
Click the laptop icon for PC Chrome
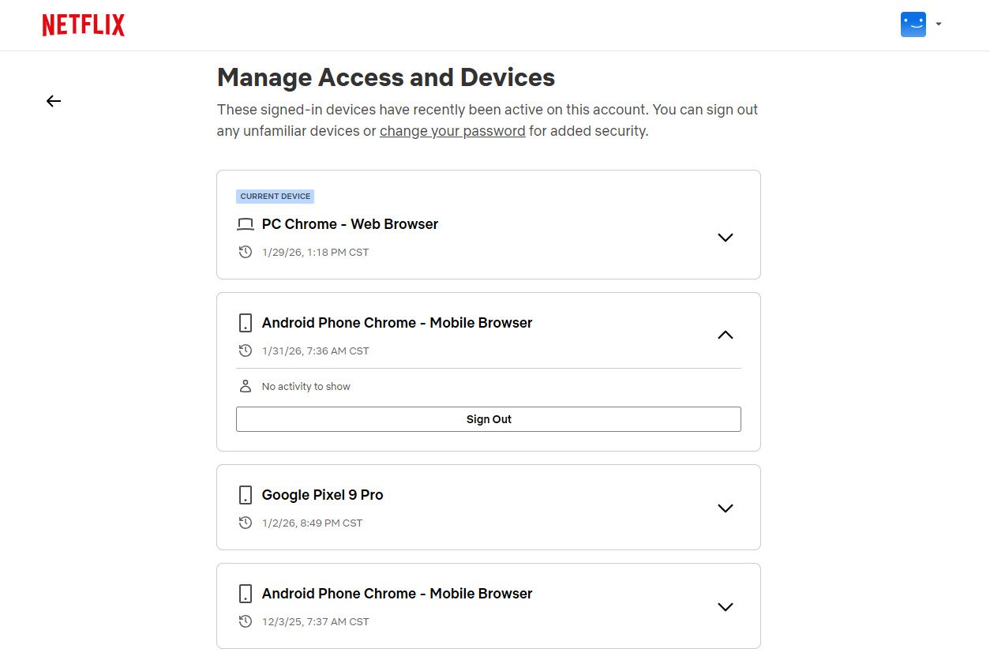pos(246,225)
